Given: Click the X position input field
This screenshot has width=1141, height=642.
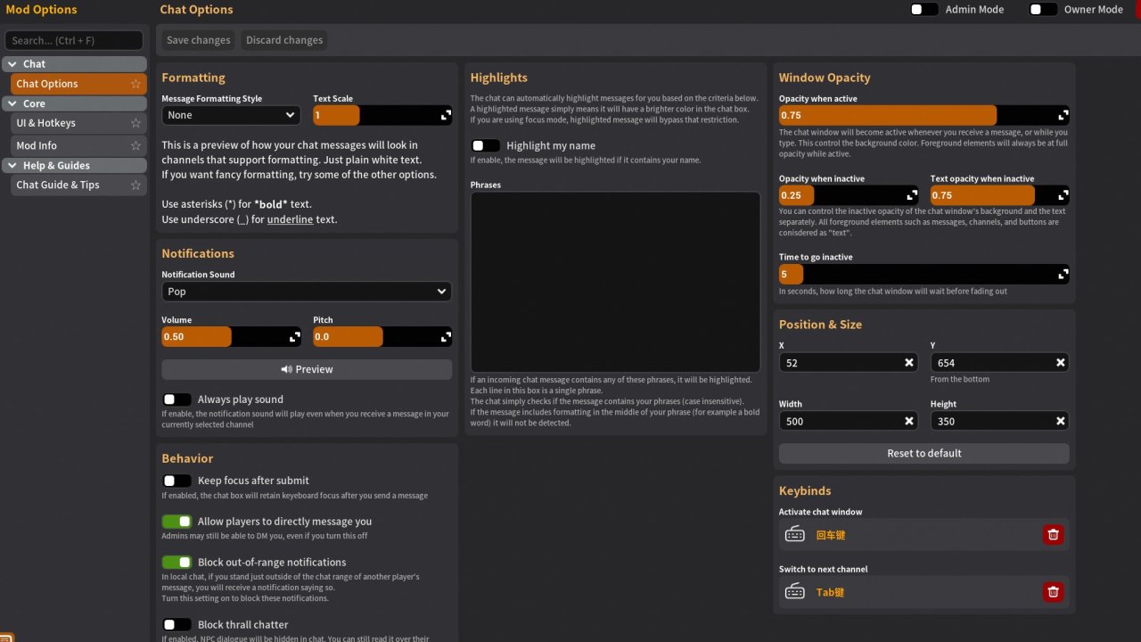Looking at the screenshot, I should (849, 363).
